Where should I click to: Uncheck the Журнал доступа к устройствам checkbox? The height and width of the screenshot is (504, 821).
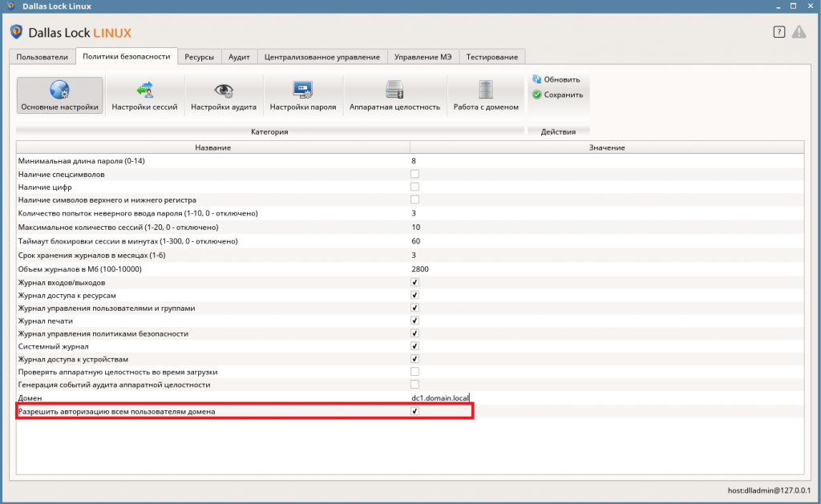[415, 358]
